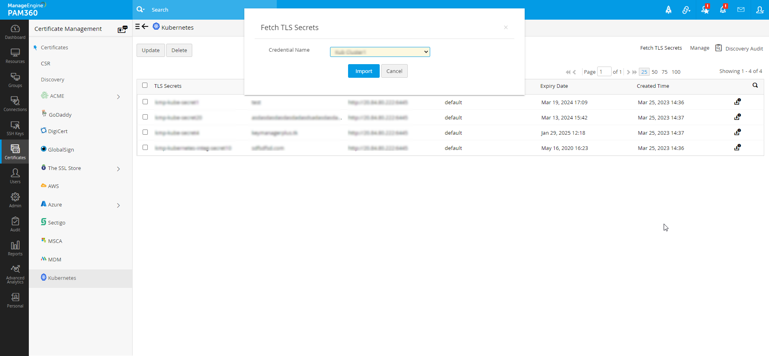Toggle the select-all TLS Secrets checkbox
This screenshot has height=356, width=769.
click(145, 85)
